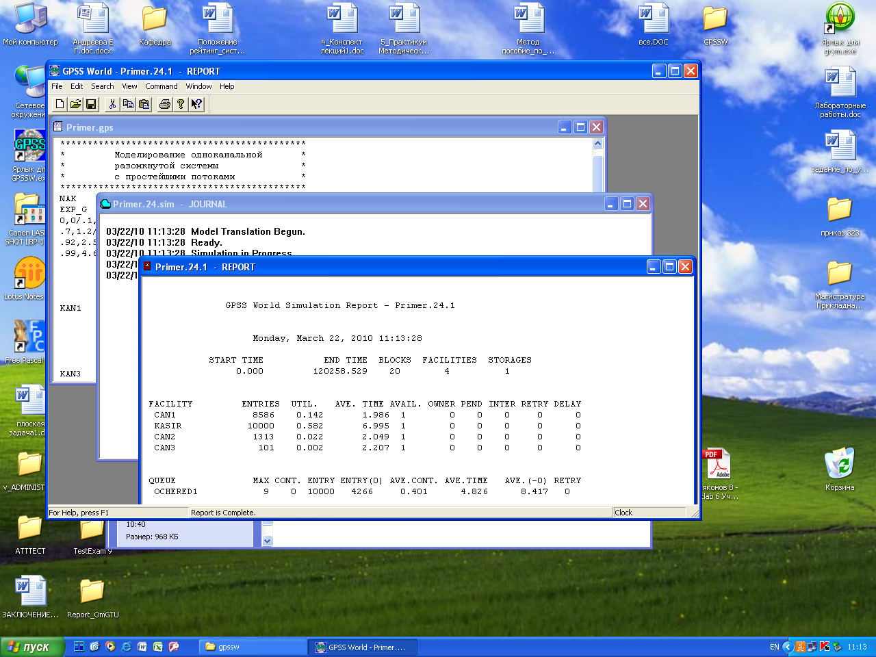Click the Kaspersky tray icon
Viewport: 876px width, 657px height.
pyautogui.click(x=825, y=647)
